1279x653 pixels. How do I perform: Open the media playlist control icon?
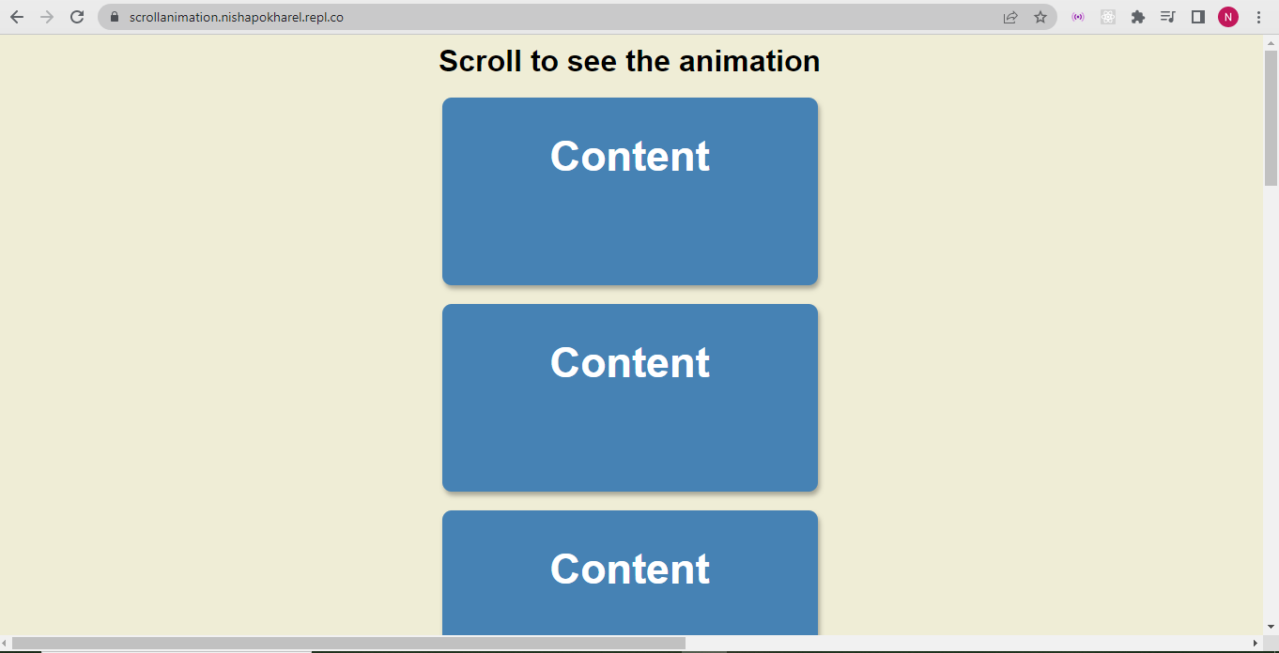(1167, 16)
